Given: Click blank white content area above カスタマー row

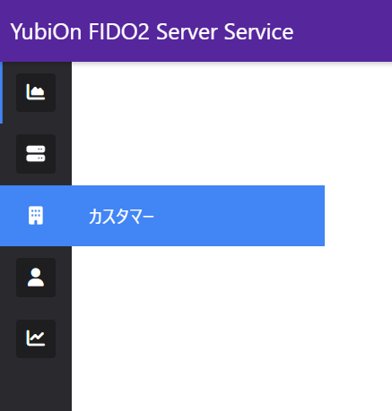Looking at the screenshot, I should pyautogui.click(x=231, y=124).
